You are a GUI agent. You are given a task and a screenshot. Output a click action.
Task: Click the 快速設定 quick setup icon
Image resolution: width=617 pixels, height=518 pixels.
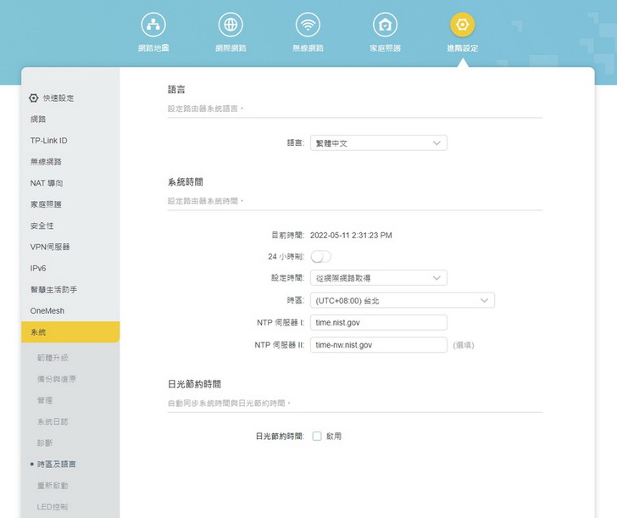point(34,98)
